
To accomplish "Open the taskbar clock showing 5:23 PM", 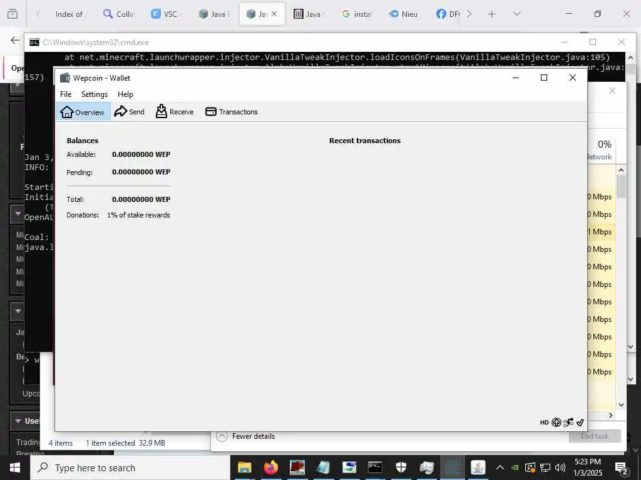I will point(588,467).
